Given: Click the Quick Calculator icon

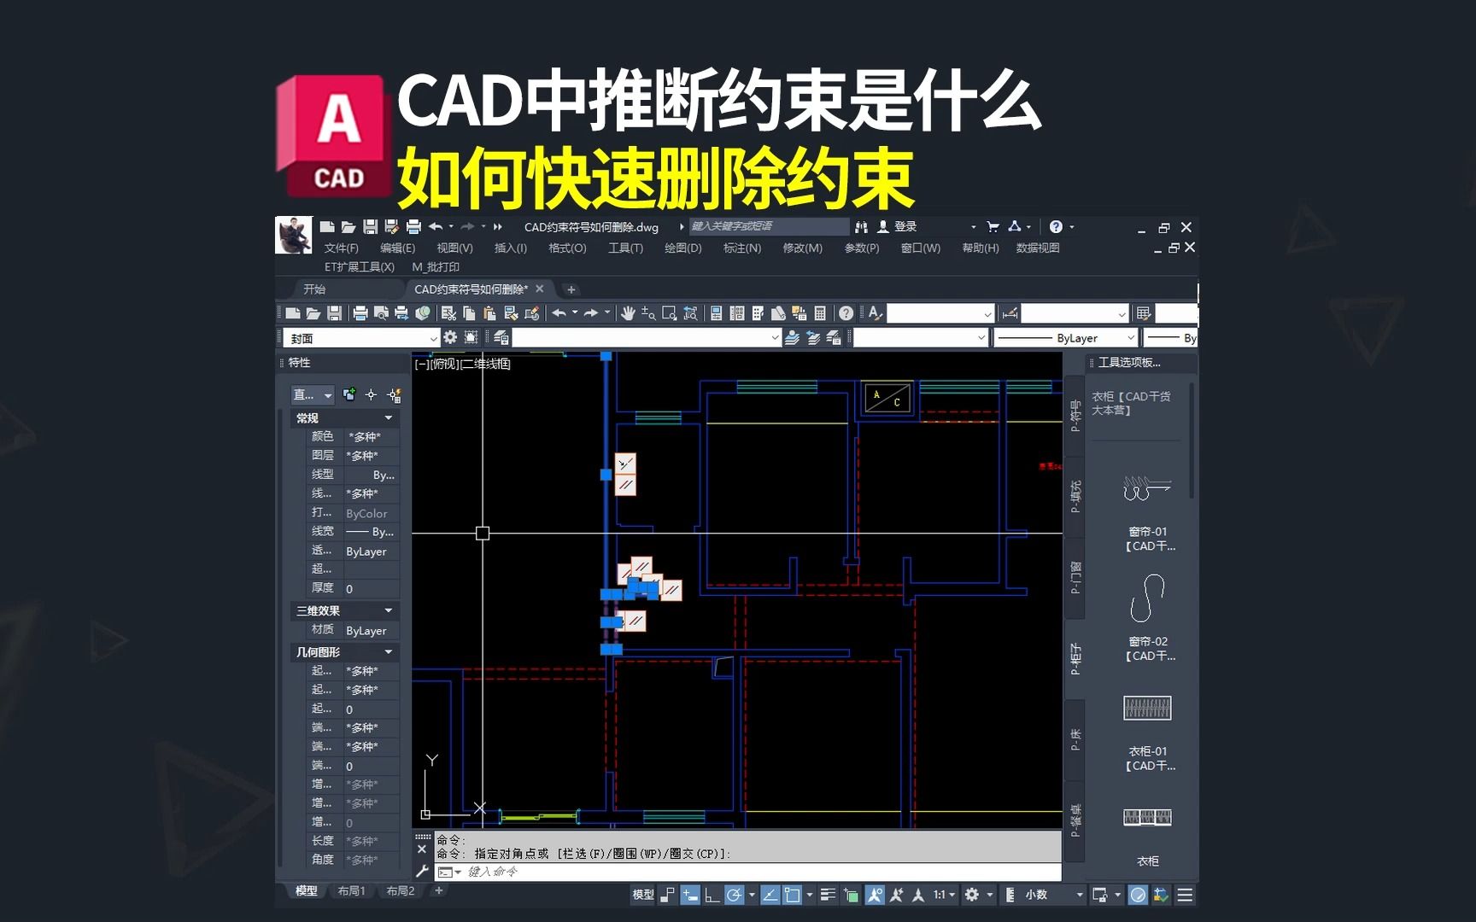Looking at the screenshot, I should pyautogui.click(x=820, y=314).
